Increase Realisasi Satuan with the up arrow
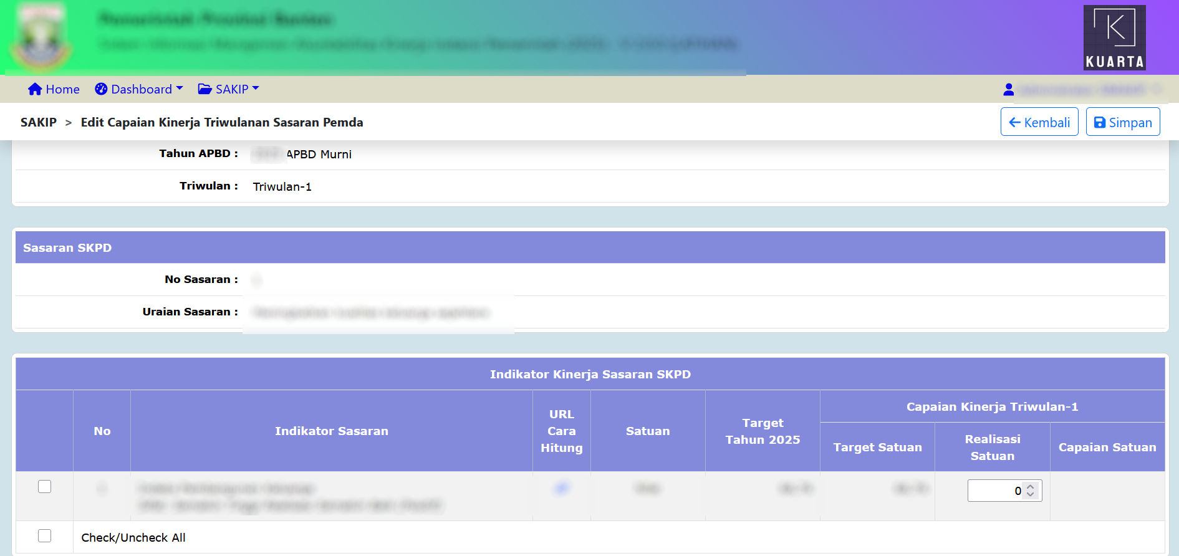Viewport: 1179px width, 556px height. tap(1031, 487)
